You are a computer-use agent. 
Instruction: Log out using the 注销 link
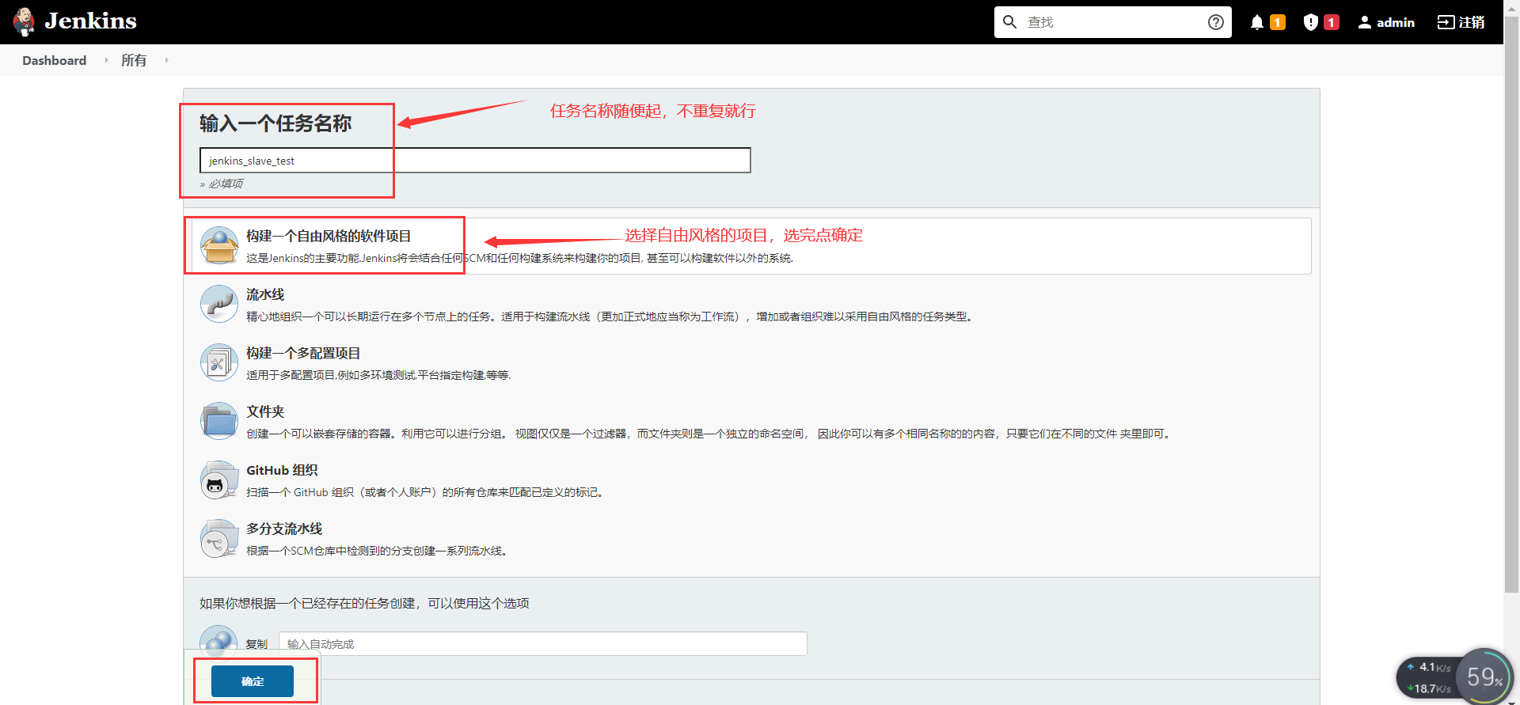pyautogui.click(x=1461, y=22)
